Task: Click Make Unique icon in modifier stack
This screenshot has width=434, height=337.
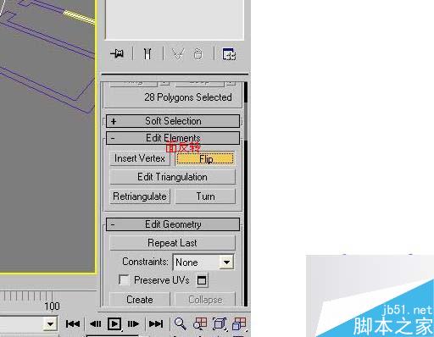Action: 178,53
